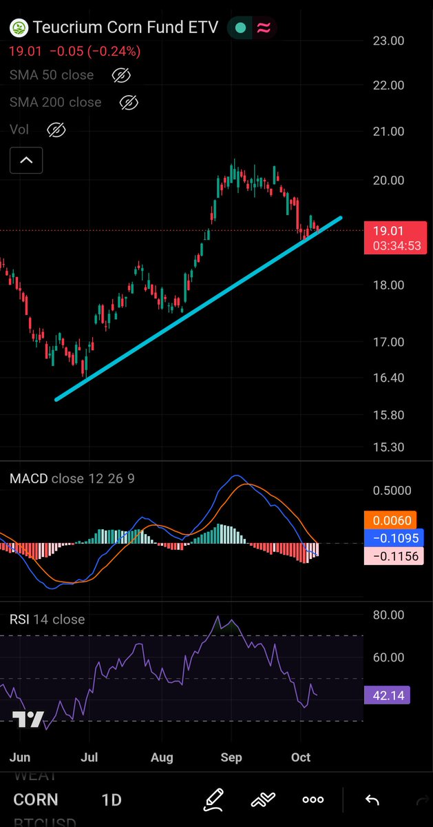
Task: Open the CORN symbol search
Action: [36, 800]
